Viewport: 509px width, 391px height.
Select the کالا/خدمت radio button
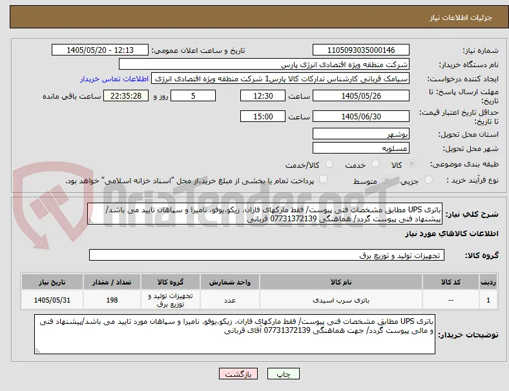tap(329, 164)
